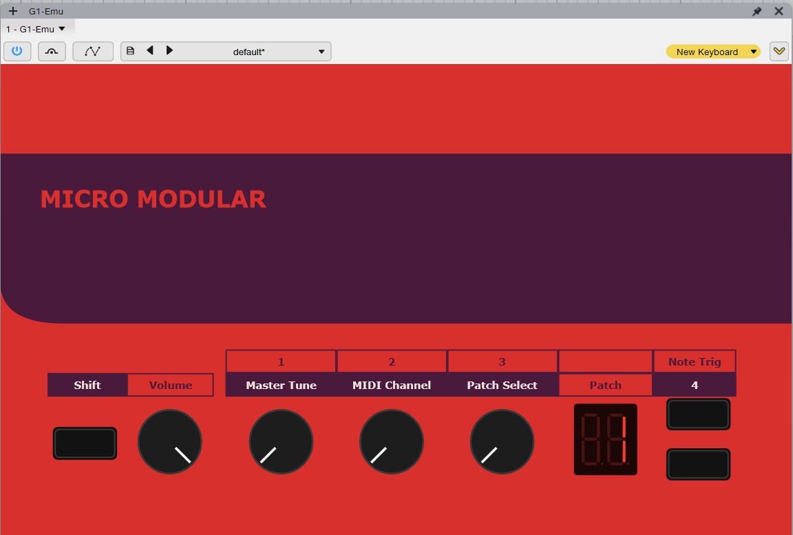
Task: Open the automation curve icon button
Action: coord(92,52)
